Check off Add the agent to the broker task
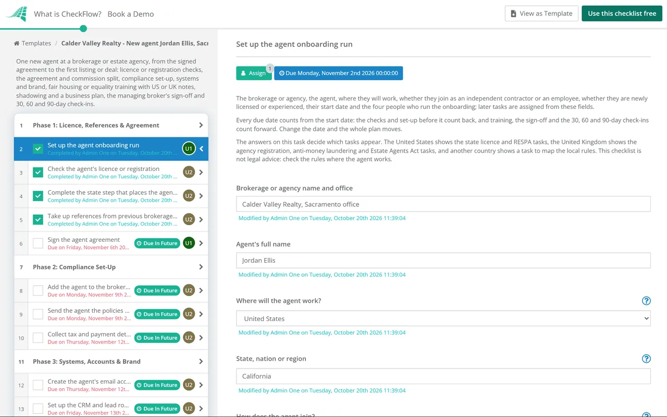 (x=38, y=290)
